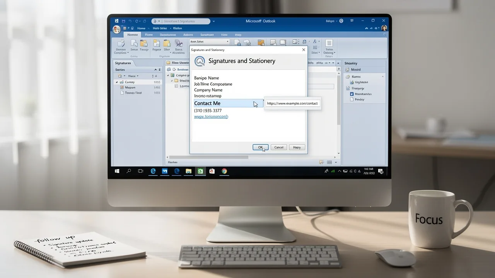This screenshot has height=278, width=495.
Task: Launch Google Chrome from the taskbar
Action: (224, 171)
